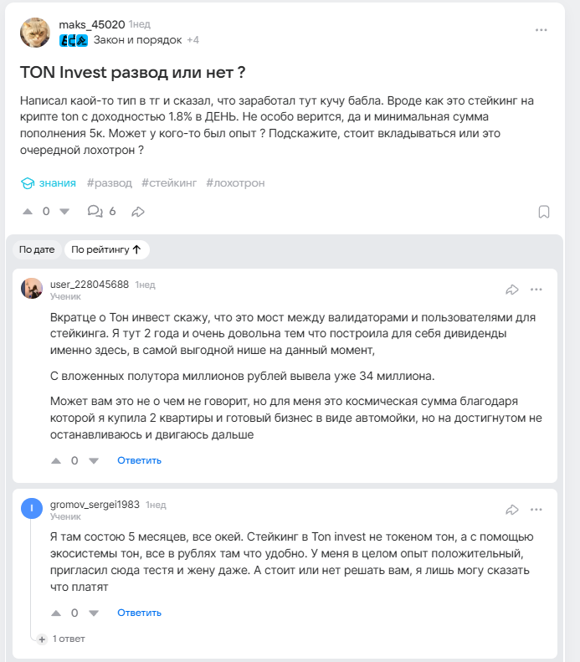Open options menu for user_228045688's comment
Screen dimensions: 580x662
click(536, 290)
